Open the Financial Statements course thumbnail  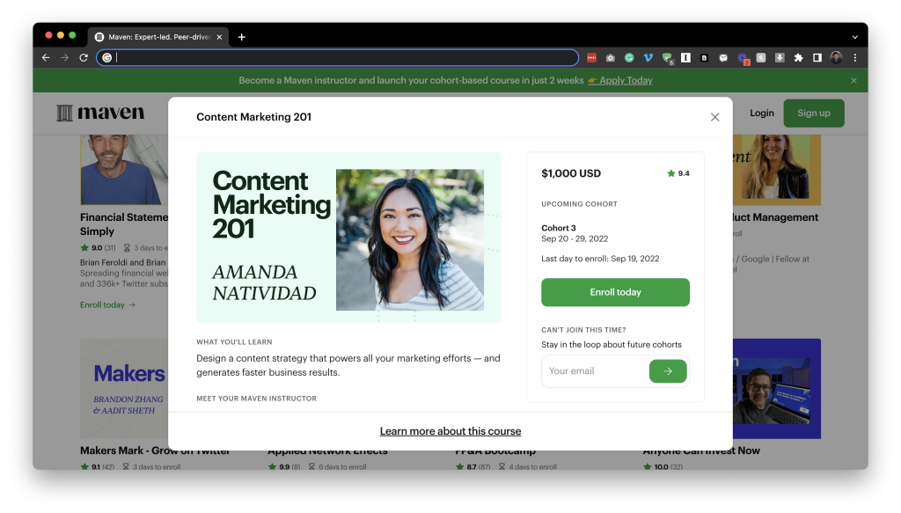click(x=124, y=170)
